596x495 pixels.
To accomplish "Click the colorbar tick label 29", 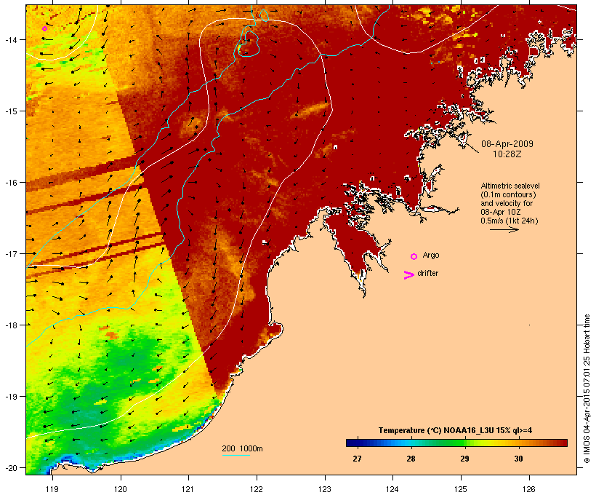I will (x=464, y=459).
